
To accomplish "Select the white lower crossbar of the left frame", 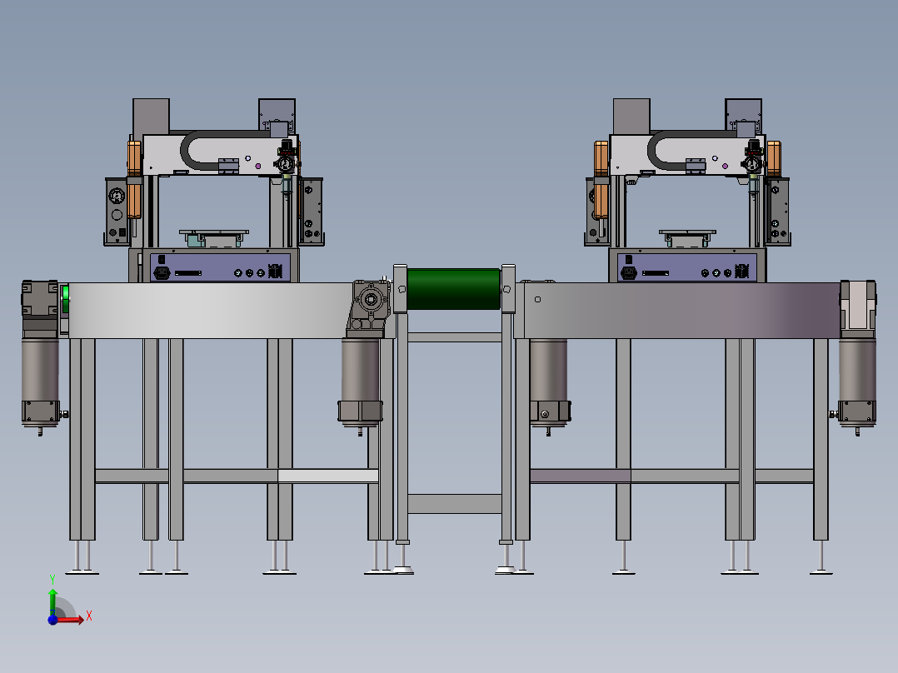I will (x=327, y=476).
